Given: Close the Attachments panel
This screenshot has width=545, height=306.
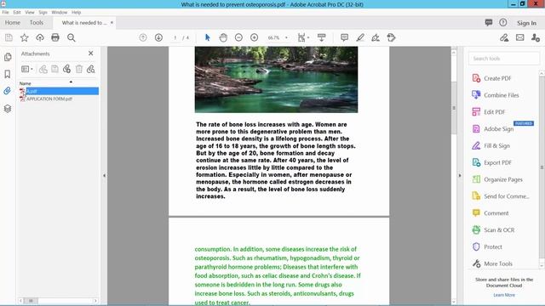Looking at the screenshot, I should tap(91, 54).
